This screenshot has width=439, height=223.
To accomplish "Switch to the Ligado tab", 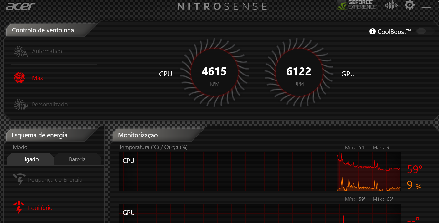I will [30, 159].
